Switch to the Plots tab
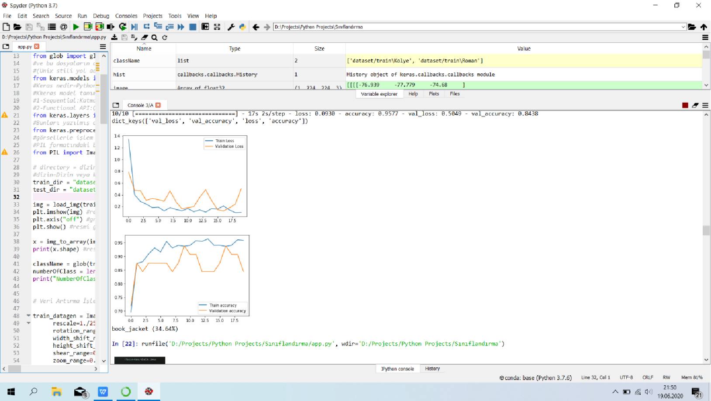The image size is (711, 401). click(434, 94)
